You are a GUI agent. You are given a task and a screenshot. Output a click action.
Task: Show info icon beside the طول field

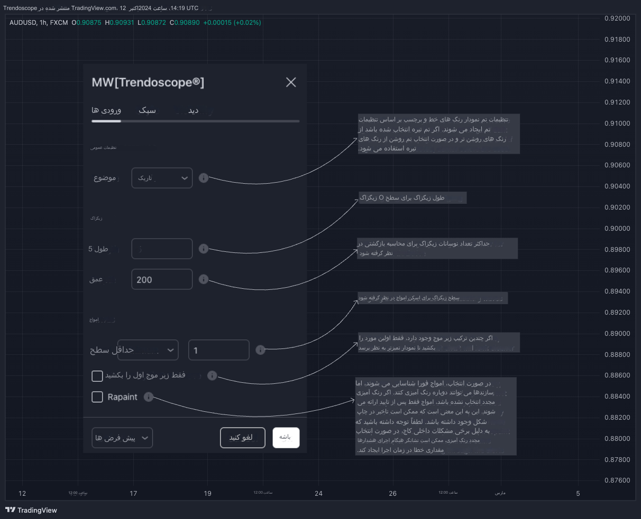[x=204, y=249]
